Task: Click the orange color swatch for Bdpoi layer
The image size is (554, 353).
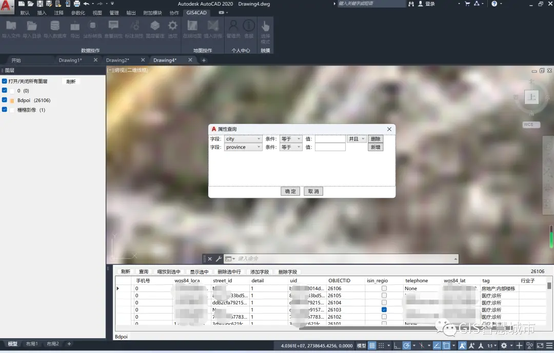Action: (12, 100)
